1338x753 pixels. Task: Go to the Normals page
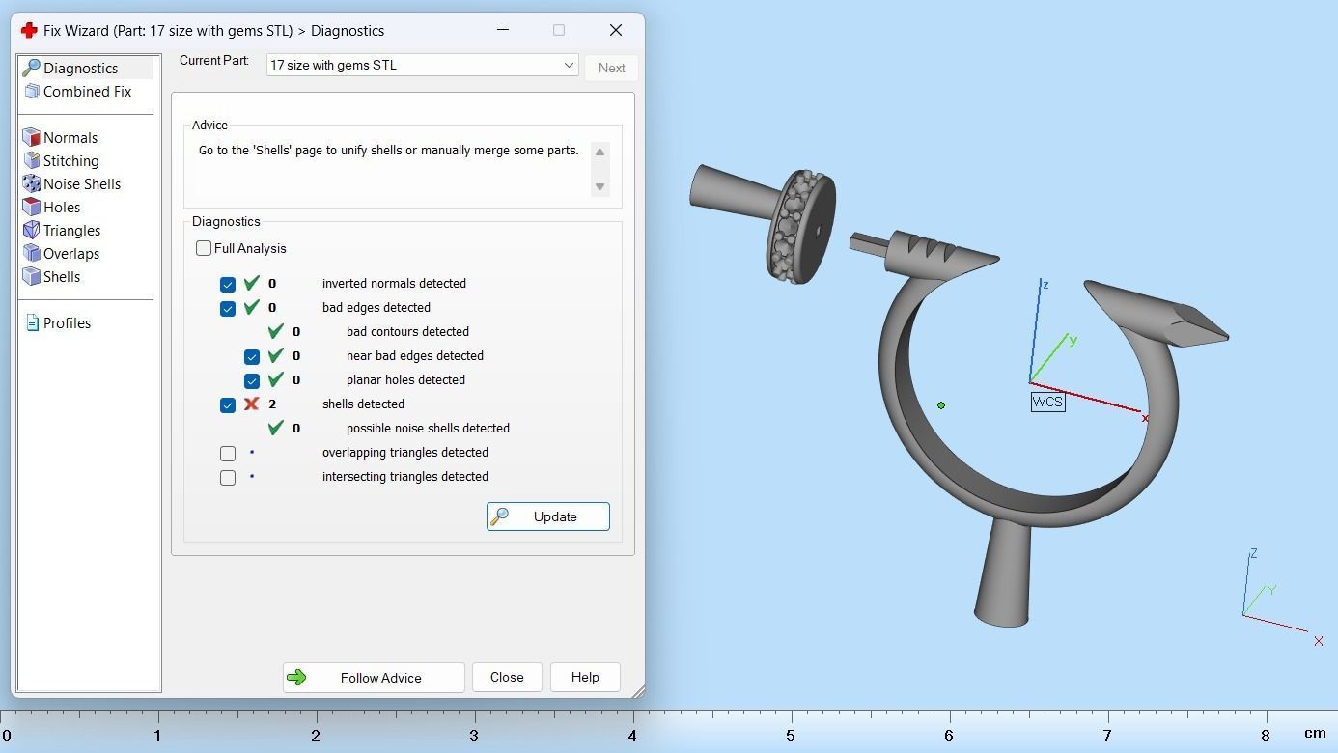coord(70,137)
